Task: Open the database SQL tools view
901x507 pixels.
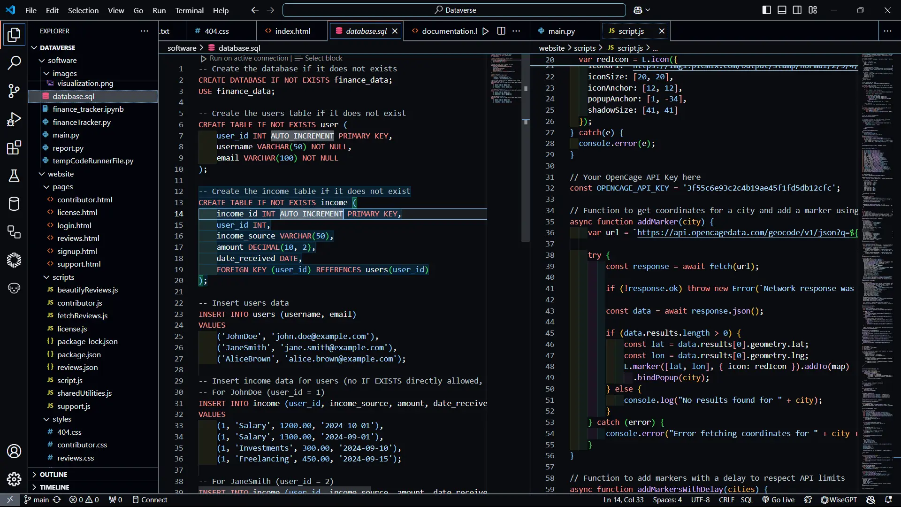Action: (x=14, y=204)
